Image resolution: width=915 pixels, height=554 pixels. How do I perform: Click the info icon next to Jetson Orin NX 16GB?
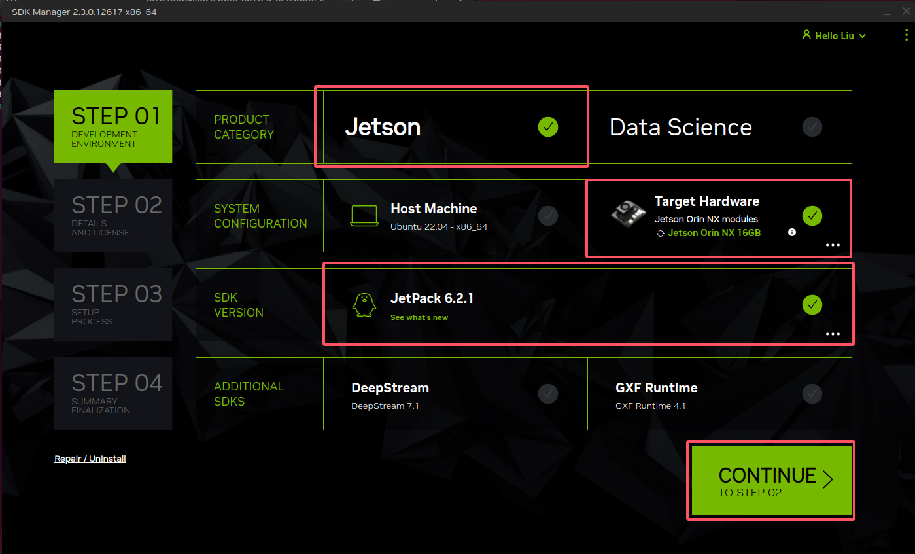[x=792, y=232]
